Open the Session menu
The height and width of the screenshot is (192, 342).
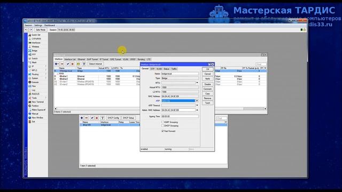coord(28,25)
